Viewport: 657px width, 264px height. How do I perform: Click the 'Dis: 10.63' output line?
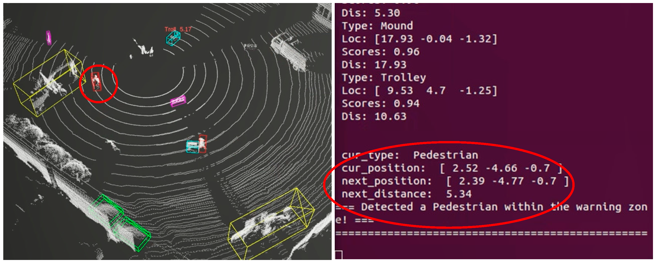pyautogui.click(x=374, y=117)
